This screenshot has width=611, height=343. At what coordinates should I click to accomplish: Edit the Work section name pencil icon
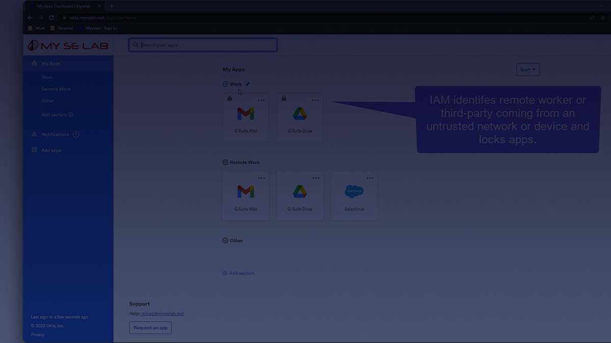tap(248, 84)
